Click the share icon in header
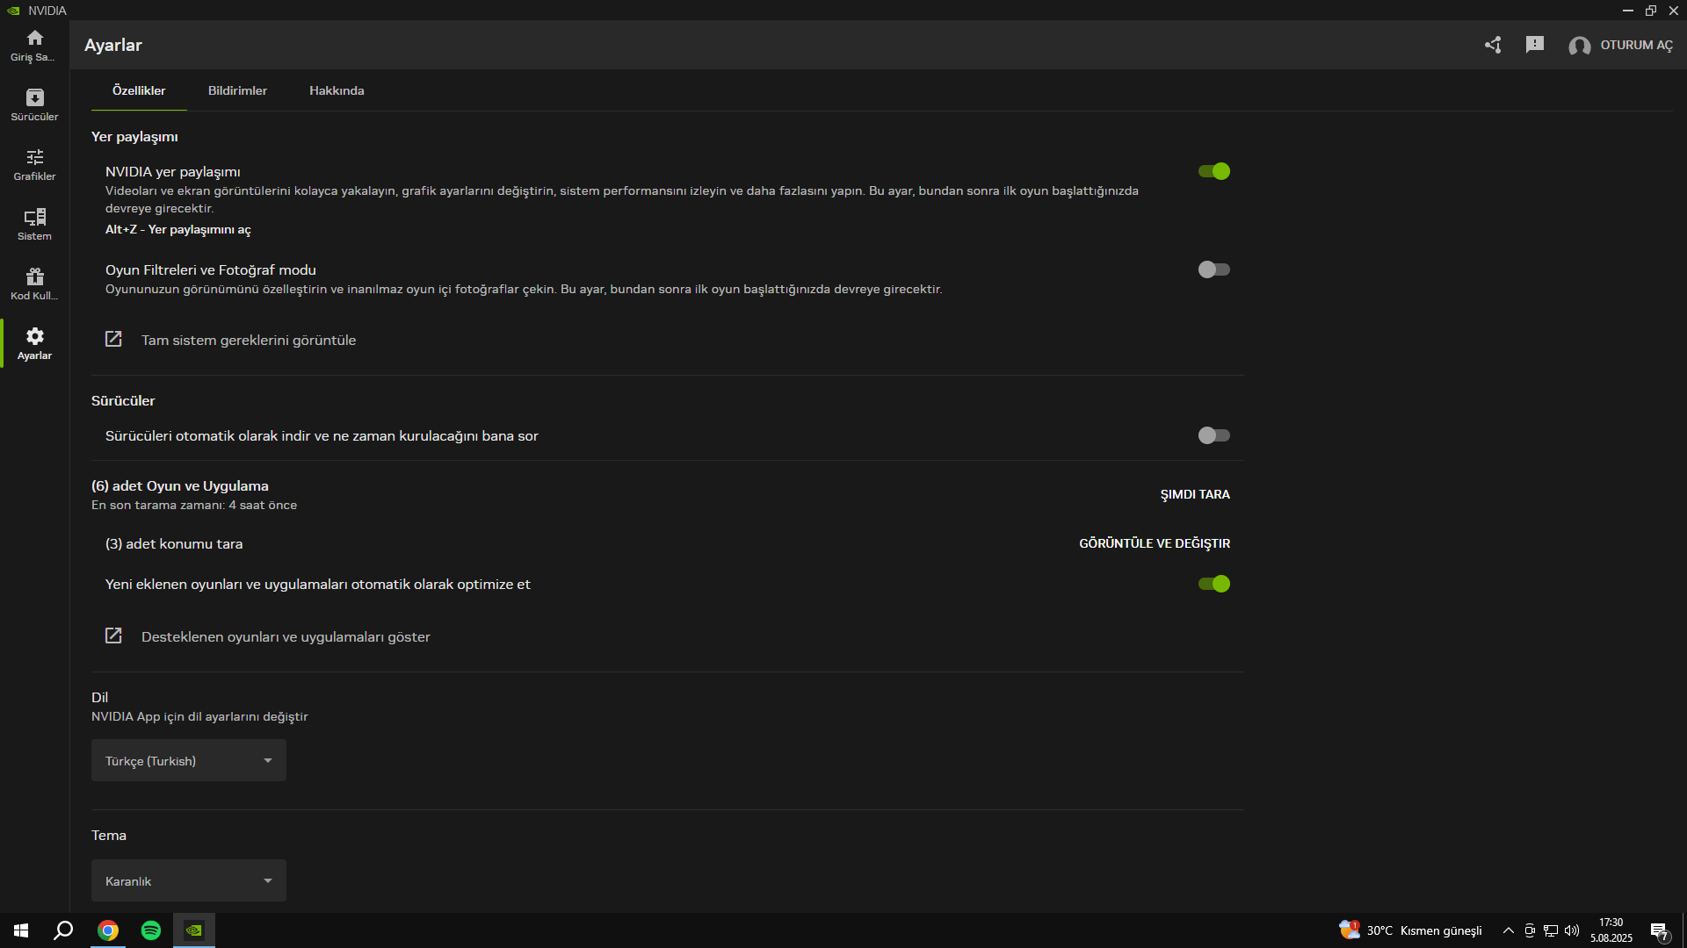The width and height of the screenshot is (1687, 948). coord(1492,45)
